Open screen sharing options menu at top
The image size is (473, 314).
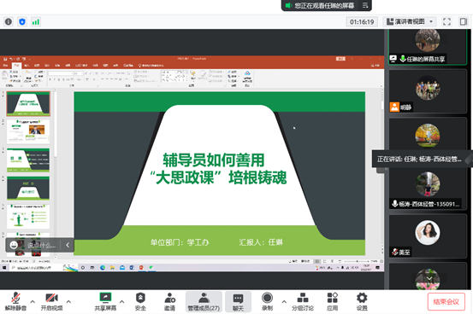coord(365,5)
